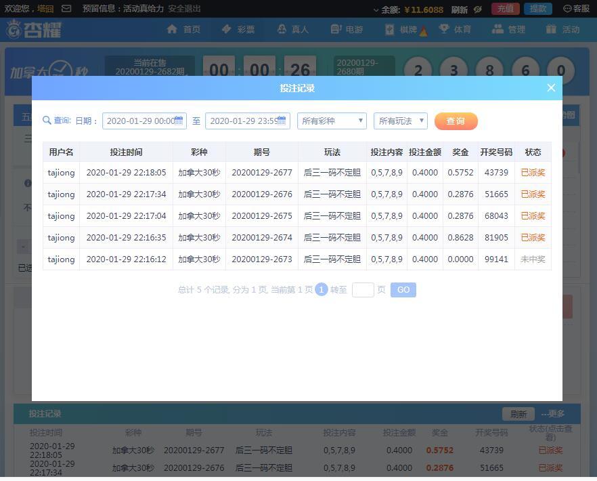The width and height of the screenshot is (597, 481).
Task: Open the 电游 navigation menu
Action: [347, 29]
